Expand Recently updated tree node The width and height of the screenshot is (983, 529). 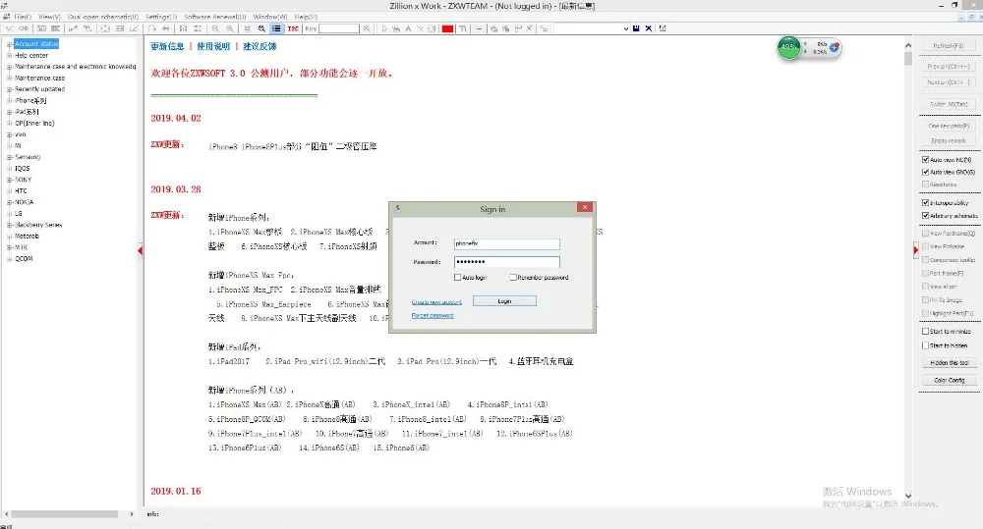click(x=10, y=89)
